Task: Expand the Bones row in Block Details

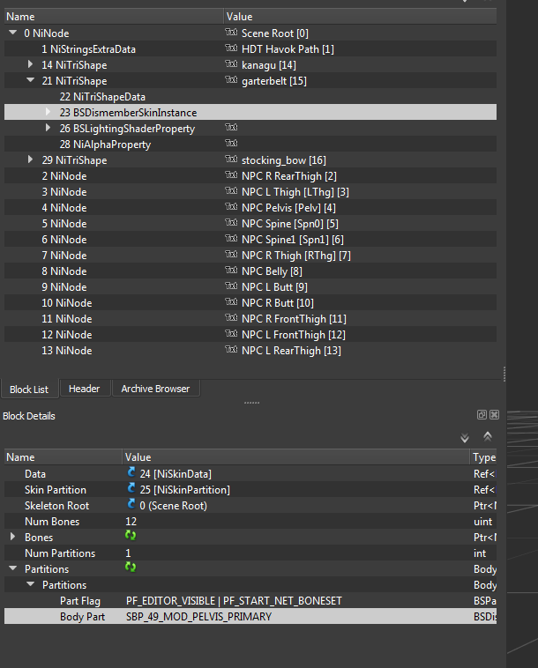Action: click(13, 537)
